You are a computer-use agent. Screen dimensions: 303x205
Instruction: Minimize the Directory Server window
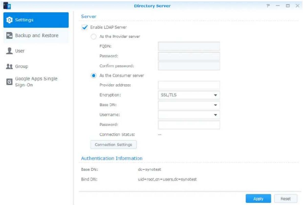278,6
